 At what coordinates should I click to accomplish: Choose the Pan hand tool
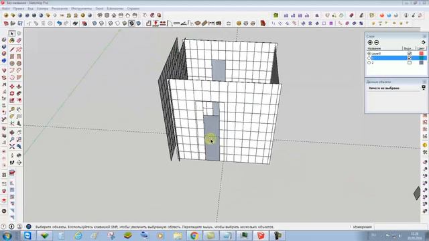19,133
